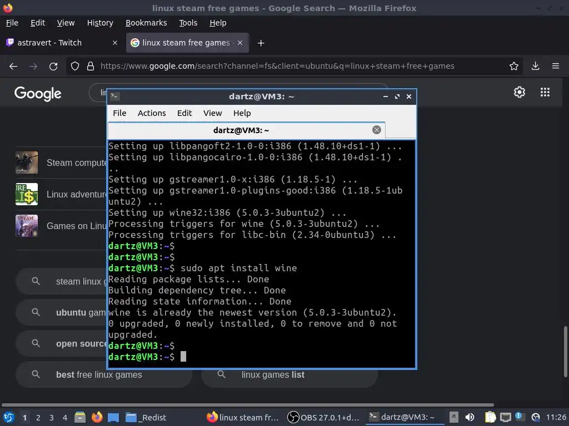This screenshot has width=569, height=426.
Task: Open terminal Edit menu
Action: tap(184, 113)
